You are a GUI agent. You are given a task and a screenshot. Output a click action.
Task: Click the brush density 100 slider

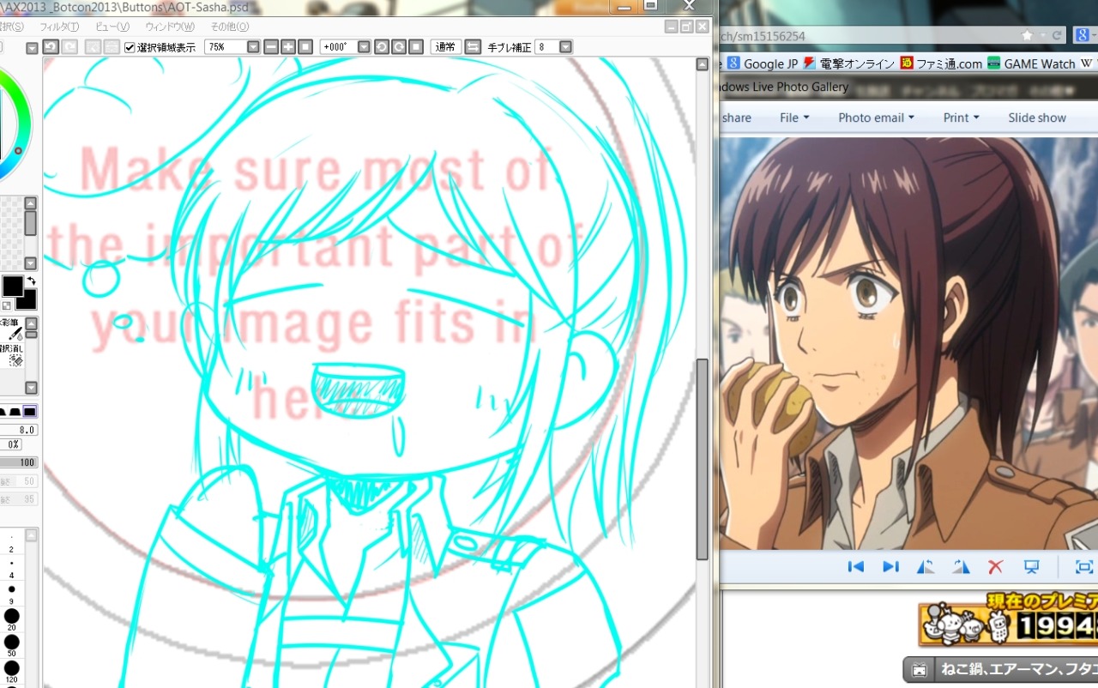19,462
